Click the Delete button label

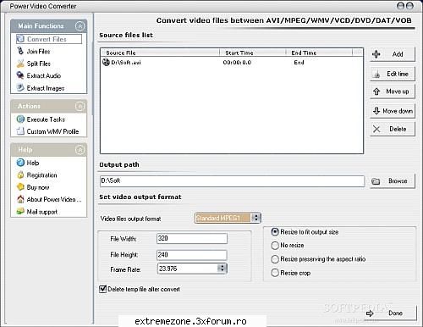(398, 129)
